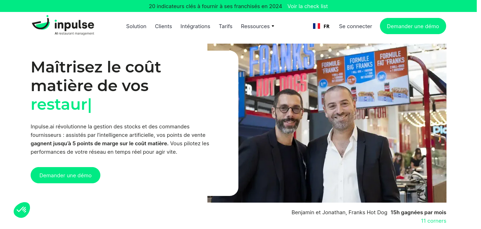Open the Solution menu item
Viewport: 481px width, 229px height.
[136, 26]
